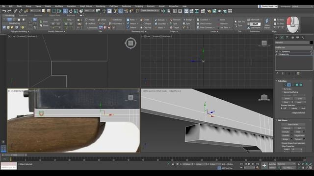Click the Shrink button in Selection rollout

[287, 99]
